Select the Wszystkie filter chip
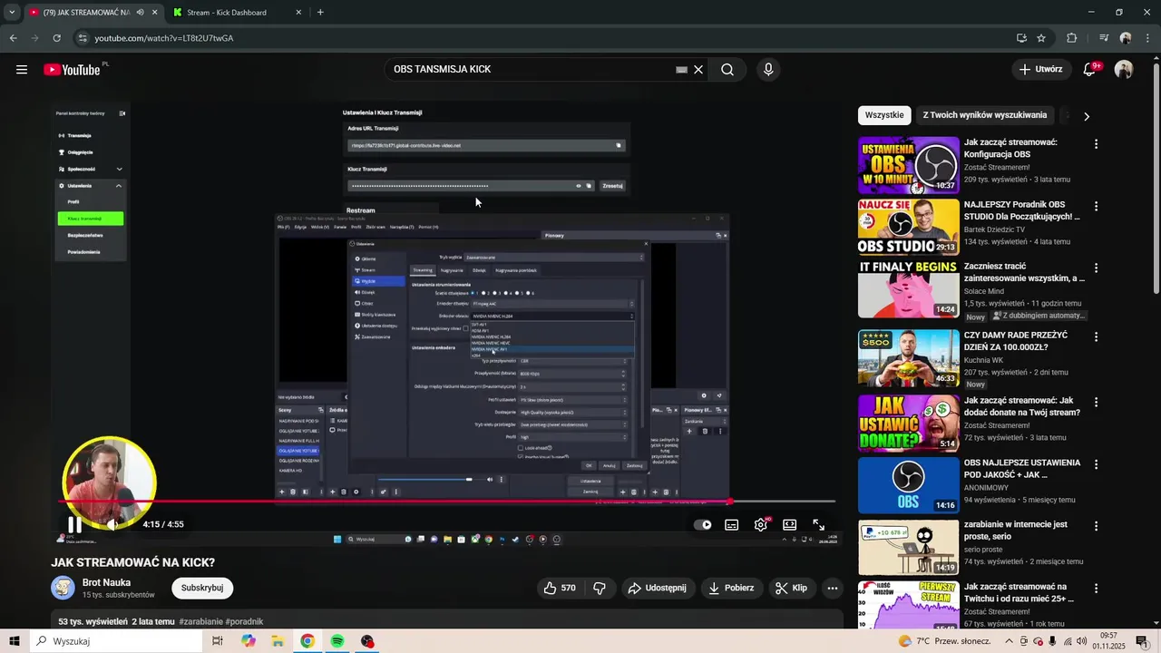The height and width of the screenshot is (653, 1161). tap(884, 115)
